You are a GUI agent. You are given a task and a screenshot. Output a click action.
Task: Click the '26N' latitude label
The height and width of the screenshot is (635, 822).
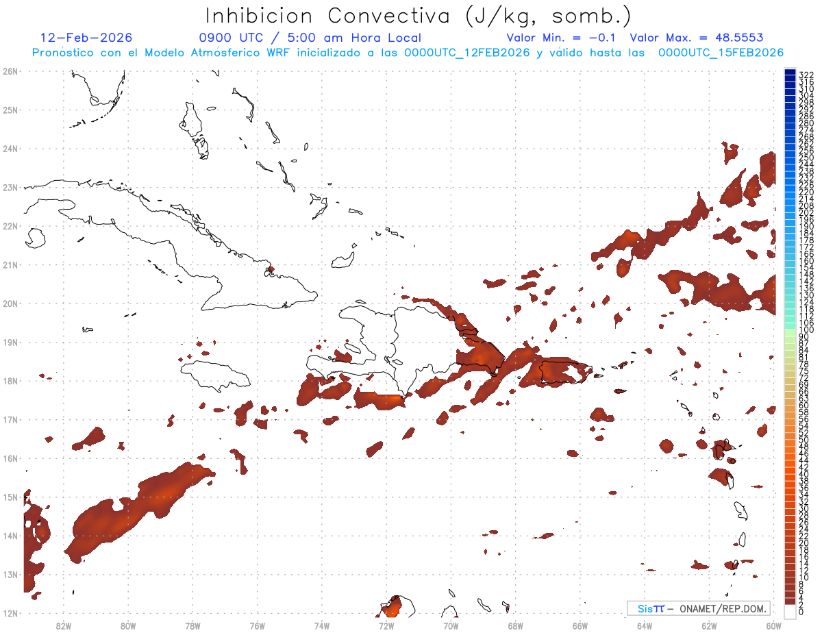(10, 71)
